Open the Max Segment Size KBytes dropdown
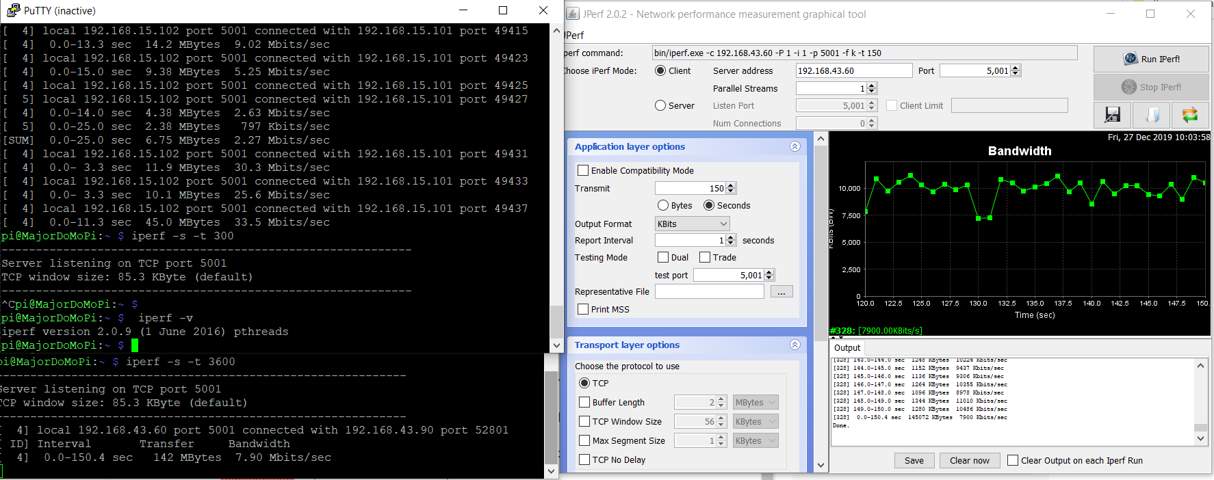 tap(755, 440)
